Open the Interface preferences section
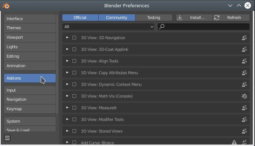 tap(30, 19)
